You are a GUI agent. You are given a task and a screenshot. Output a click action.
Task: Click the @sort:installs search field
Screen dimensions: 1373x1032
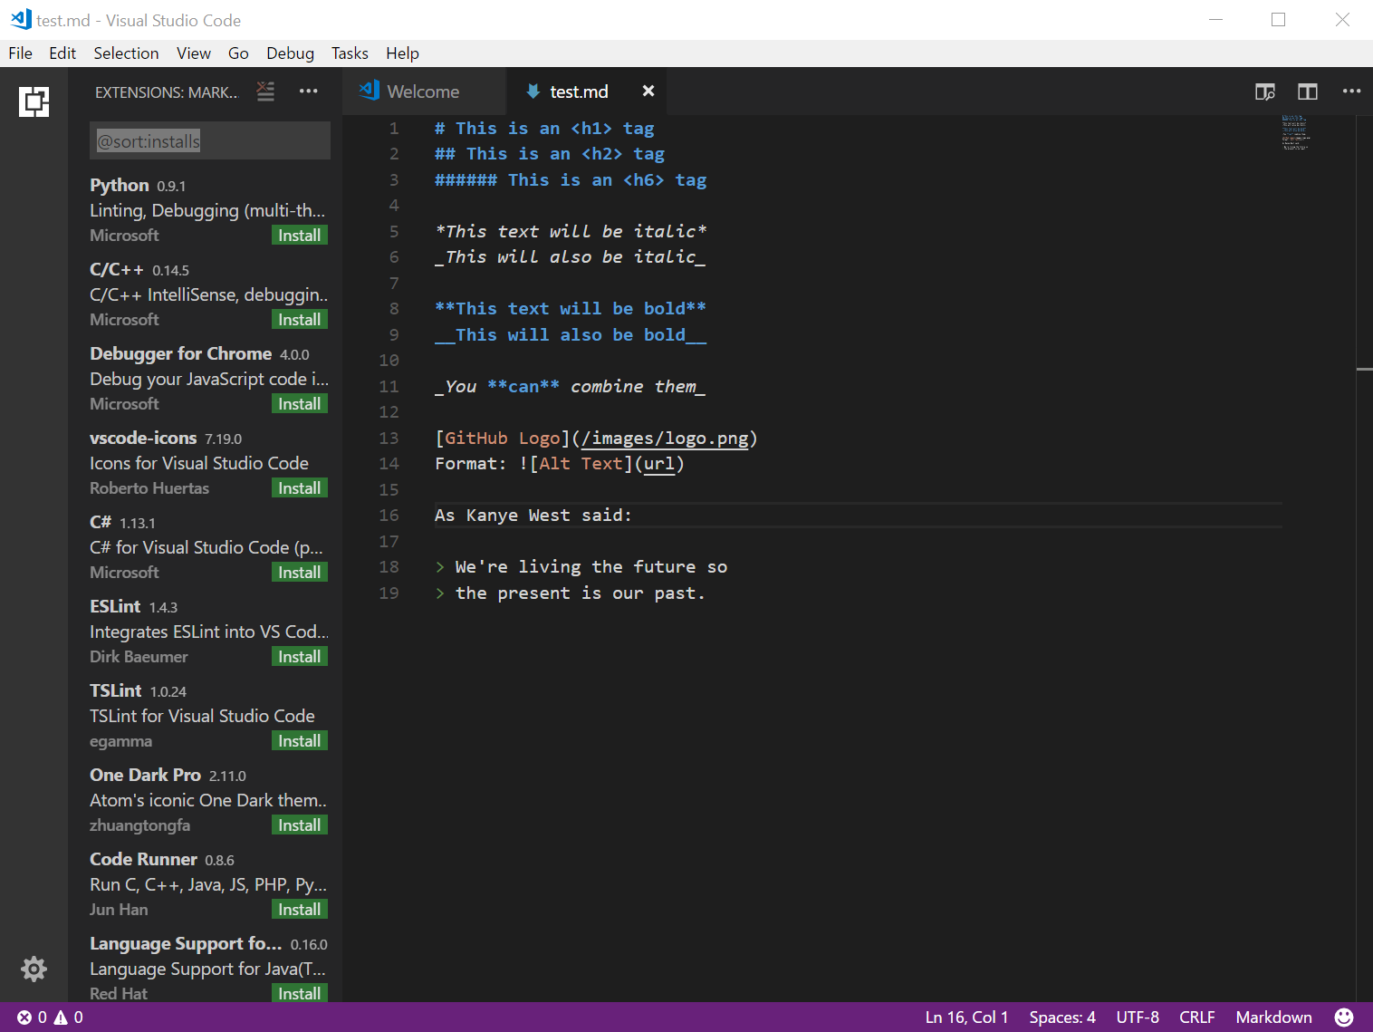pyautogui.click(x=210, y=141)
